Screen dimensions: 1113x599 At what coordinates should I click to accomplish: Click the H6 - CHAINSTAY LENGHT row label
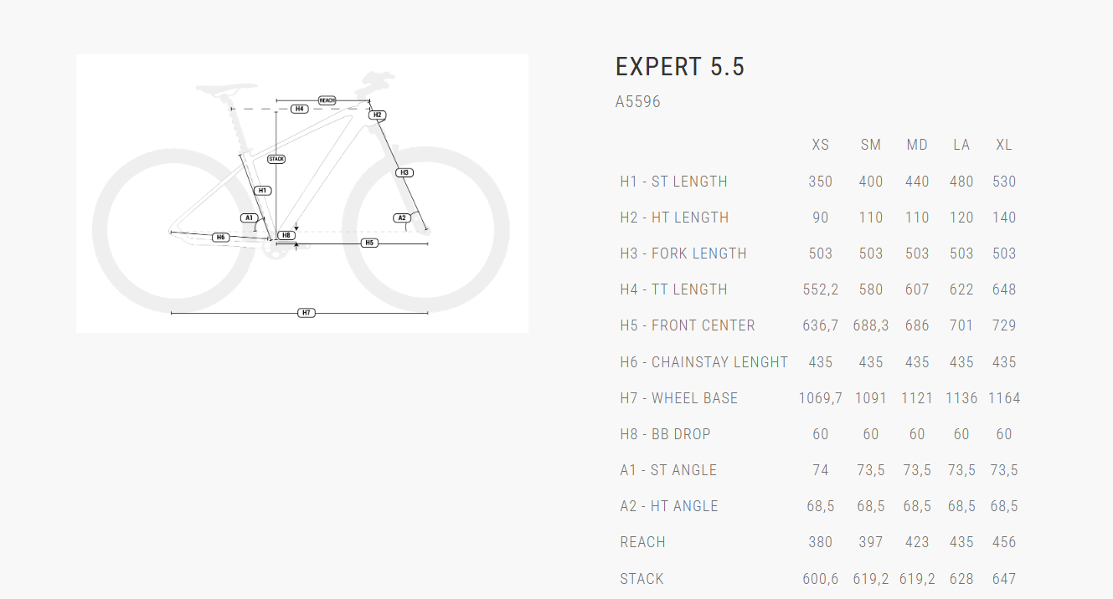pyautogui.click(x=704, y=362)
